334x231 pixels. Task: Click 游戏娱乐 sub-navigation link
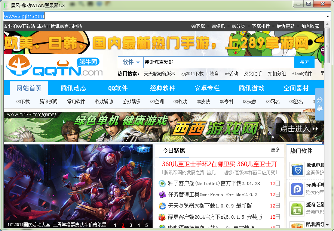click(x=131, y=102)
